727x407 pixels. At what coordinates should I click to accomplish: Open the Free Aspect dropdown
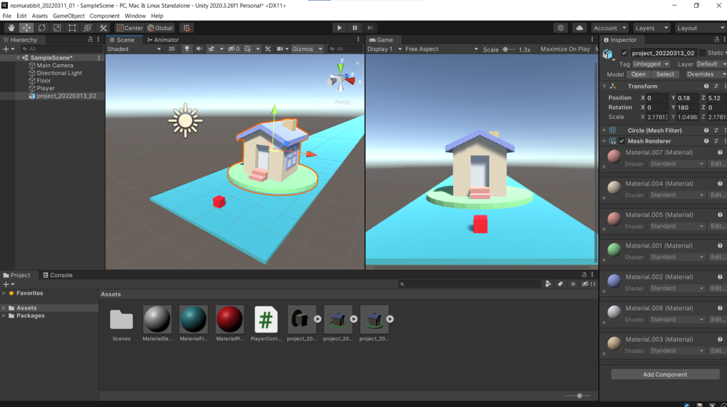click(441, 49)
